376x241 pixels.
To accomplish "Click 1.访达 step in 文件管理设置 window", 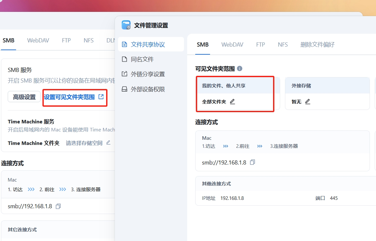I will [x=209, y=146].
